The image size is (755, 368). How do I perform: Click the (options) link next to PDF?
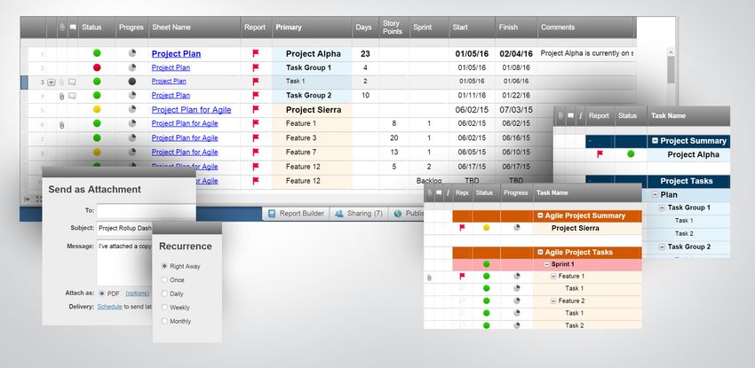pyautogui.click(x=137, y=294)
